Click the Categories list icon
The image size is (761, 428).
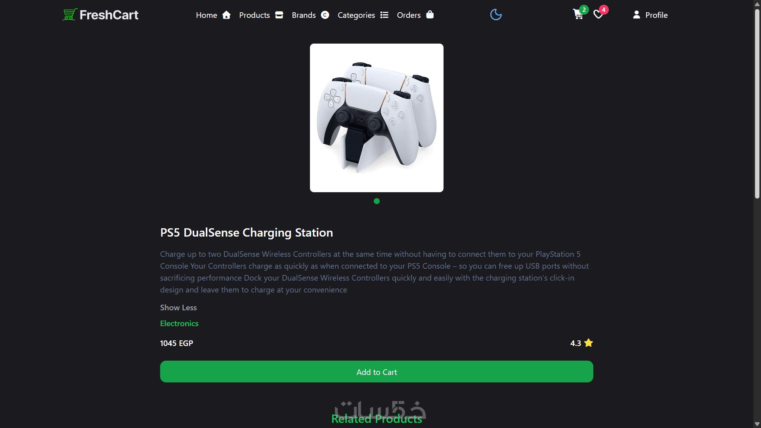point(384,15)
